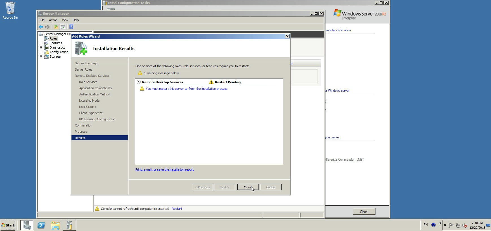Image resolution: width=491 pixels, height=231 pixels.
Task: Click the Cancel button in the wizard
Action: [271, 187]
